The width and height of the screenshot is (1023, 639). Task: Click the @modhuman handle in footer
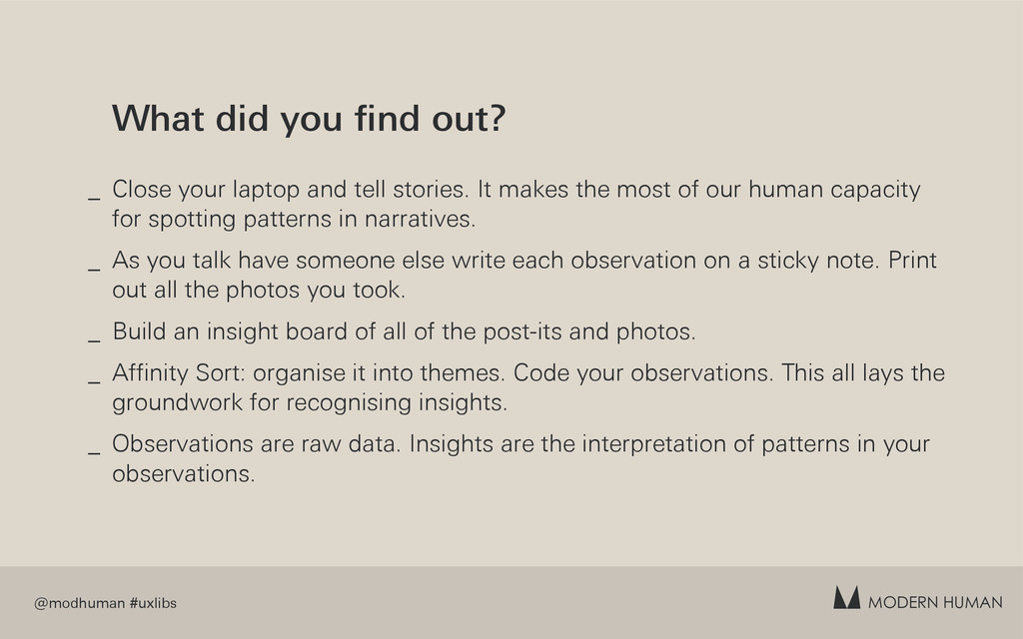coord(79,603)
